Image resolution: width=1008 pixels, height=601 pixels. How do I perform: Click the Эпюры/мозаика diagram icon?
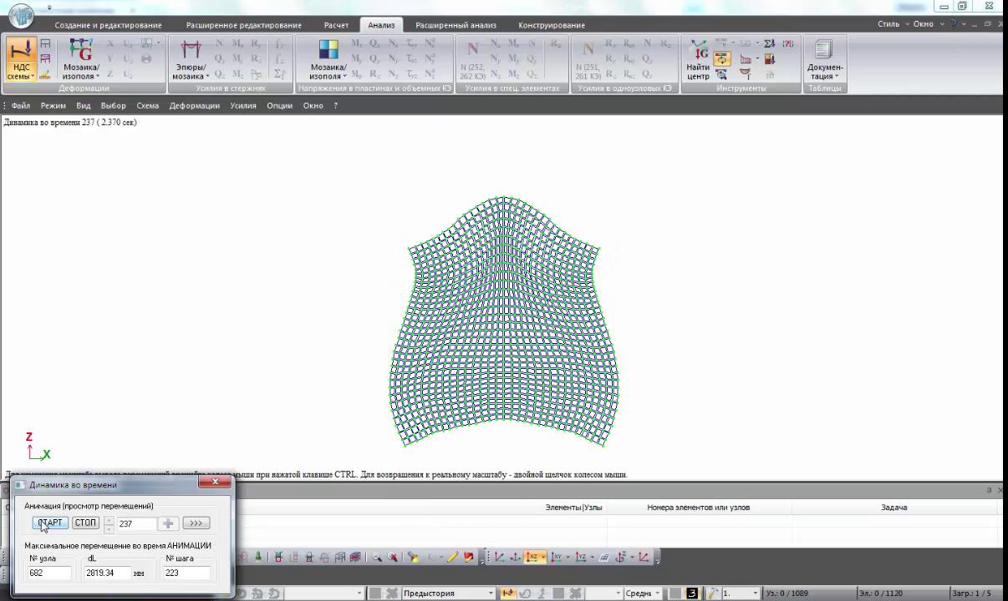click(190, 58)
